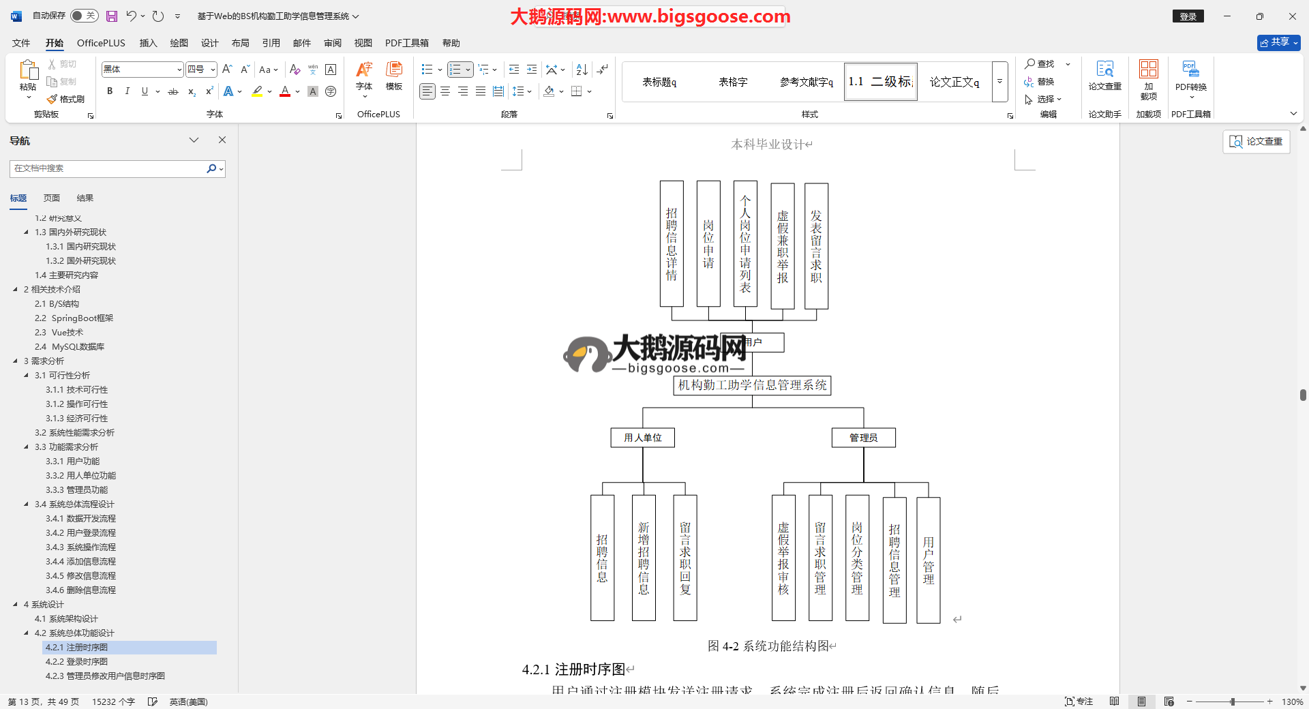Click the navigation search box
Image resolution: width=1309 pixels, height=709 pixels.
(109, 168)
